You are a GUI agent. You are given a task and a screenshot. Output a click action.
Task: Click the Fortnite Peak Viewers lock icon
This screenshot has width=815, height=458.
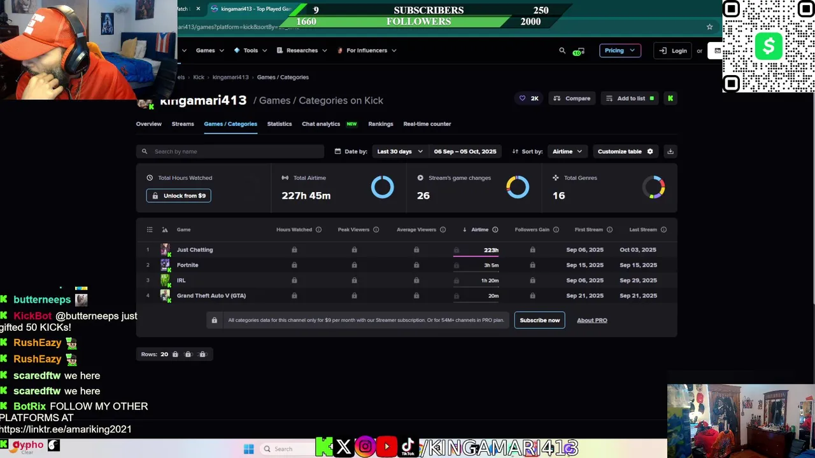pos(354,265)
